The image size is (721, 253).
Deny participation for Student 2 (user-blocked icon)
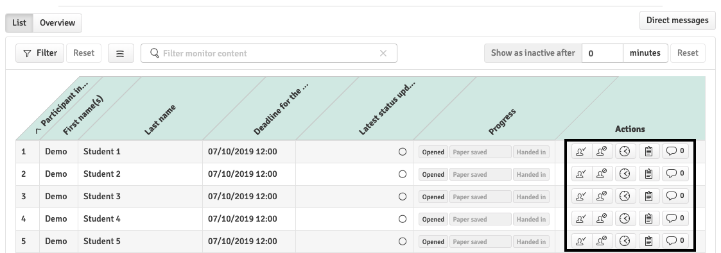tap(602, 174)
